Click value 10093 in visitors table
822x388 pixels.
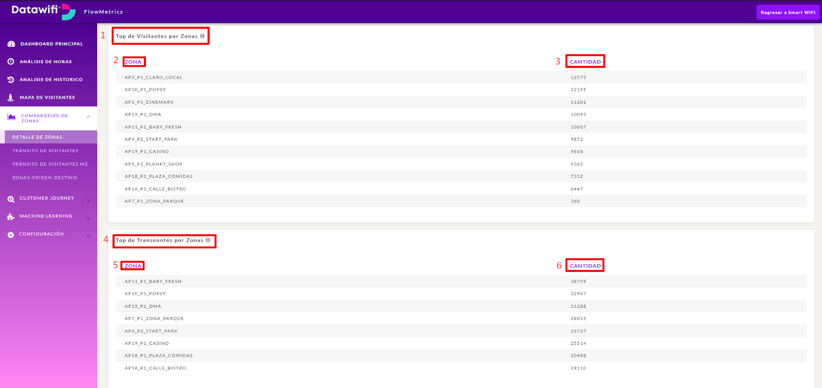click(x=578, y=115)
